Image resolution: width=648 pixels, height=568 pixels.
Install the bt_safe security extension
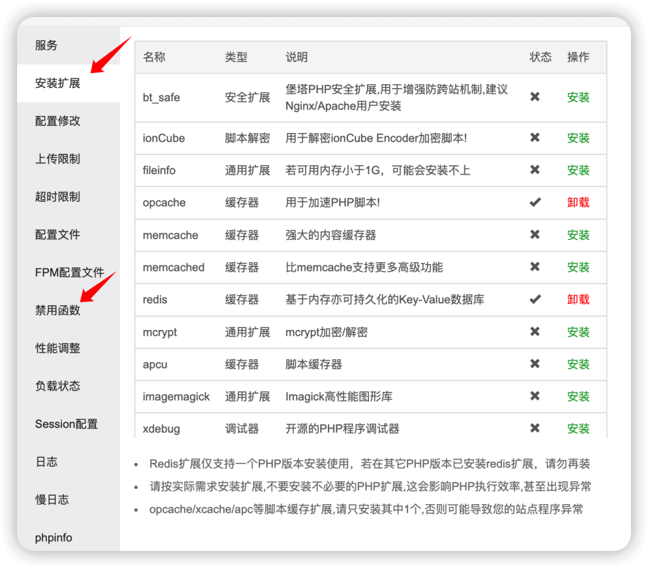[578, 98]
